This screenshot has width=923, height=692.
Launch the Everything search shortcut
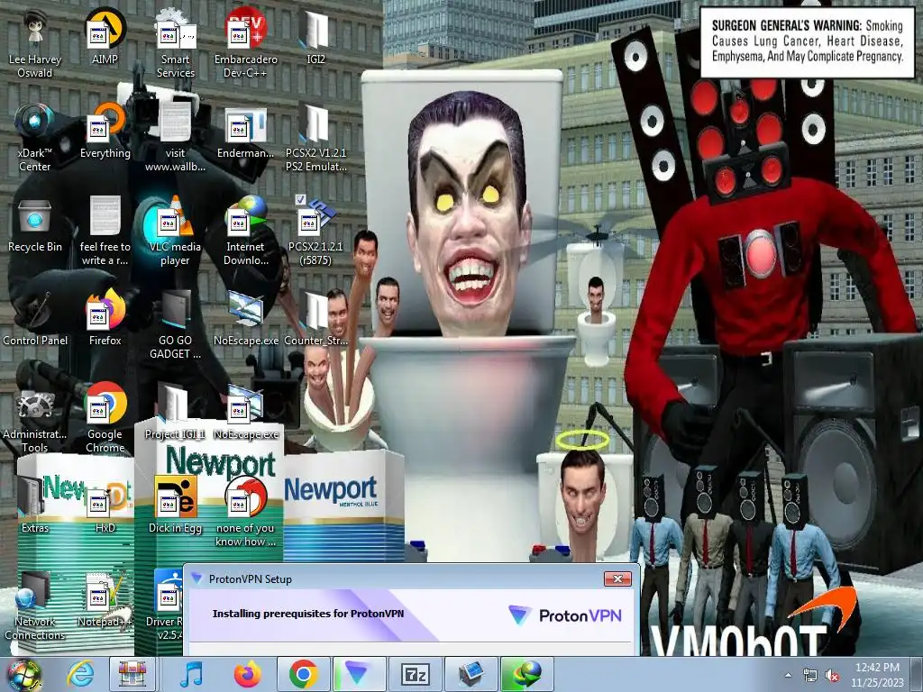tap(105, 130)
